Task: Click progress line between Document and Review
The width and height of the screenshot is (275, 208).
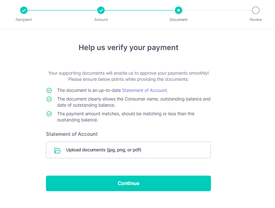Action: click(218, 10)
